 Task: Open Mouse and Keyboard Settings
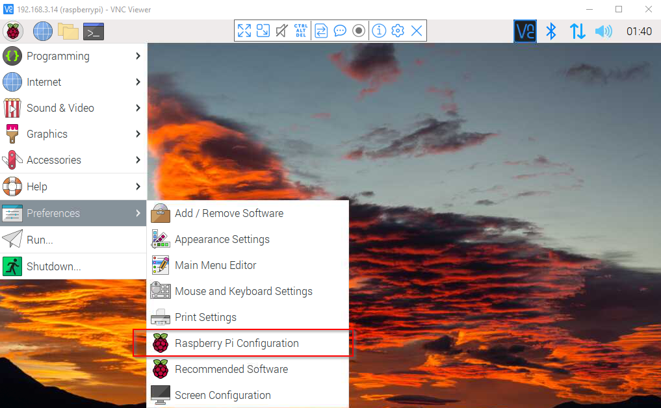point(248,291)
